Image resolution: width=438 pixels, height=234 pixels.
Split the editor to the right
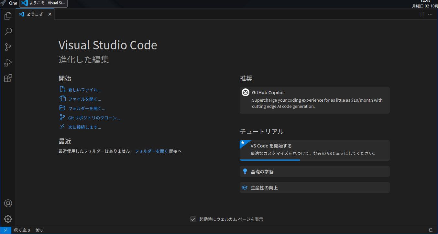tap(422, 14)
